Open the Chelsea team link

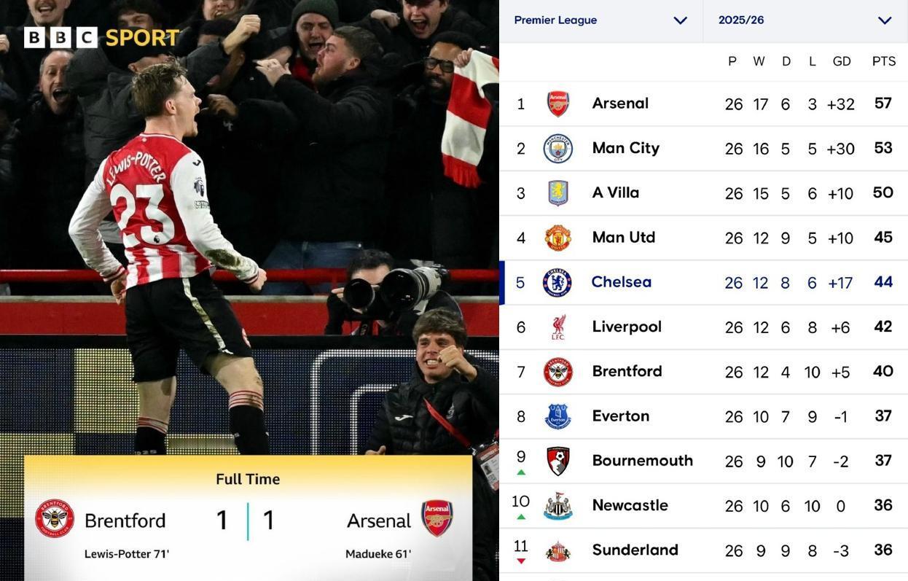(622, 282)
